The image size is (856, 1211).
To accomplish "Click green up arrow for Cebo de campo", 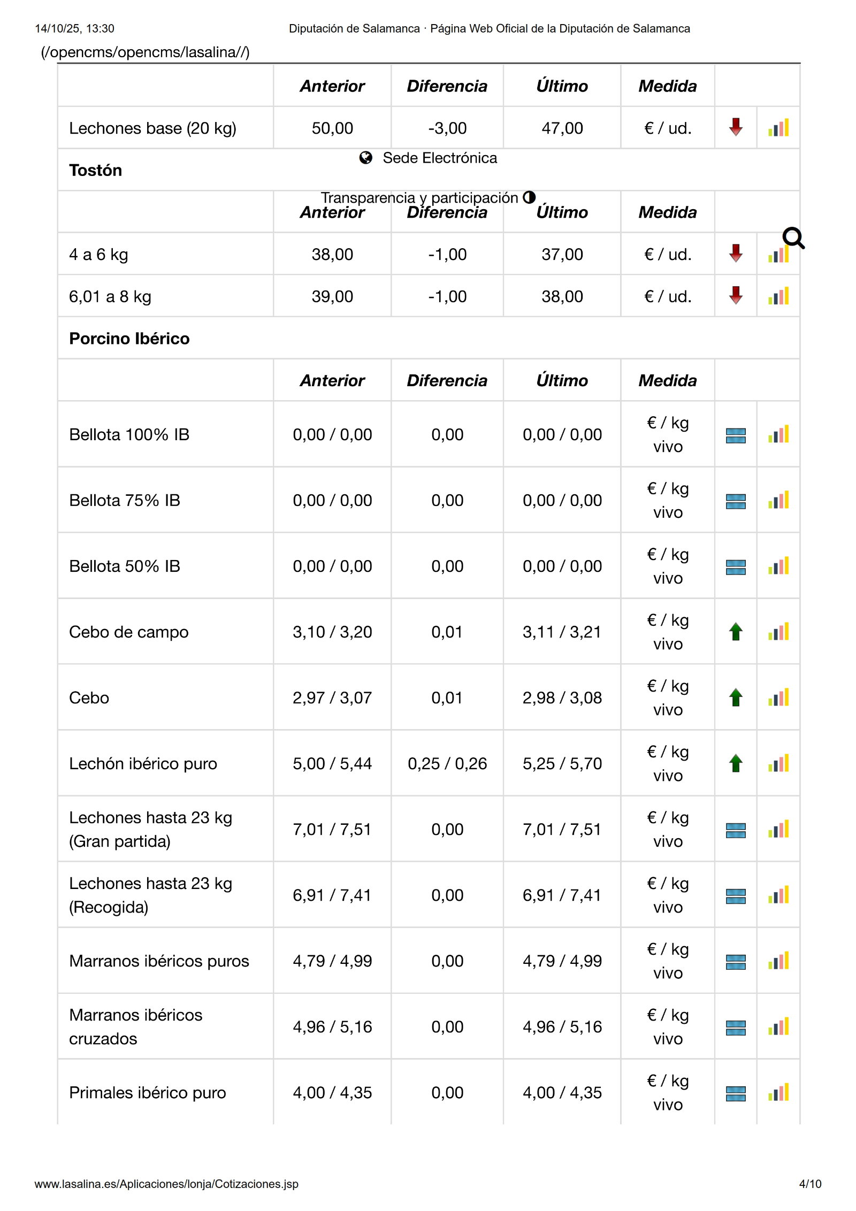I will [x=736, y=632].
